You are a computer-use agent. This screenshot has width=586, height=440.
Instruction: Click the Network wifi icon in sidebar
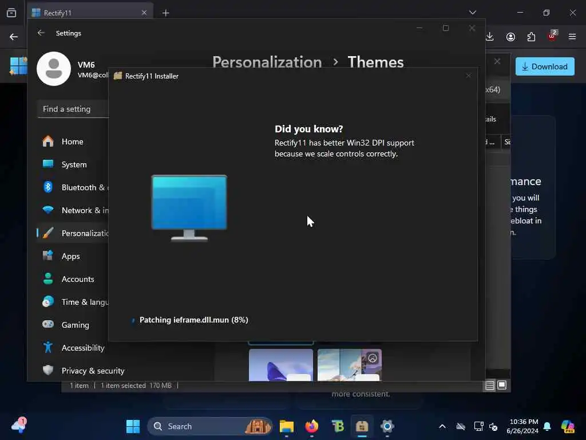(x=48, y=210)
